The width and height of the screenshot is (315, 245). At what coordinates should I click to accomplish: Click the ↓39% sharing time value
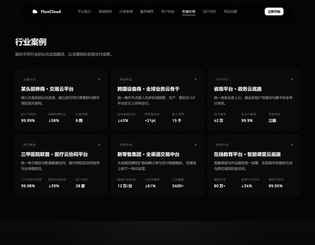tap(54, 186)
